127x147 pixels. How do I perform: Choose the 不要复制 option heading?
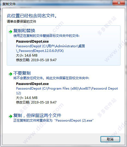coord(22,73)
